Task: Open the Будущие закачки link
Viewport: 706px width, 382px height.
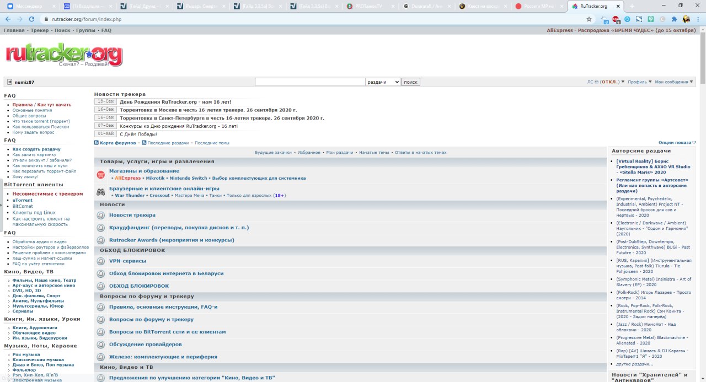Action: click(273, 153)
